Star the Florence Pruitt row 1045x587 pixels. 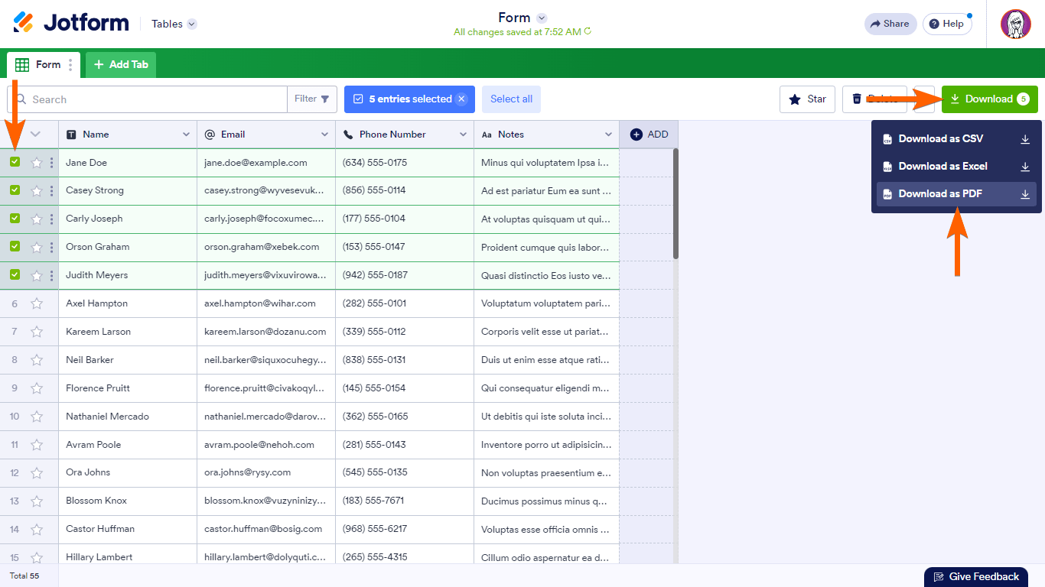pos(36,388)
